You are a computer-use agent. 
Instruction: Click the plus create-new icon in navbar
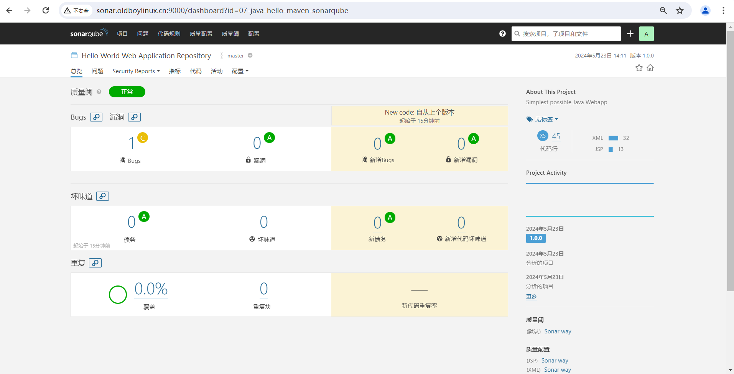[x=630, y=34]
